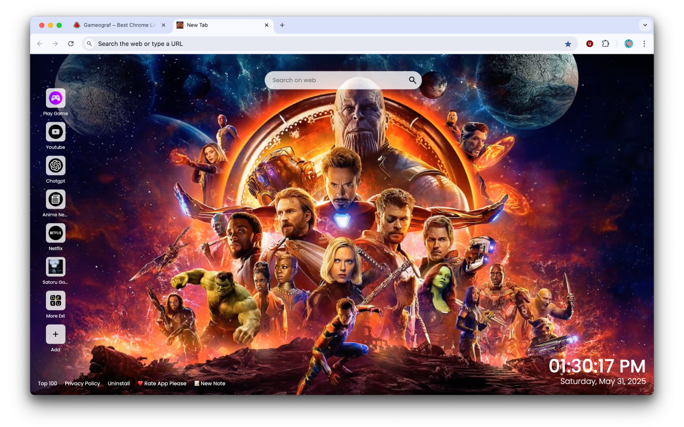Open the Youtube shortcut icon

pyautogui.click(x=56, y=132)
